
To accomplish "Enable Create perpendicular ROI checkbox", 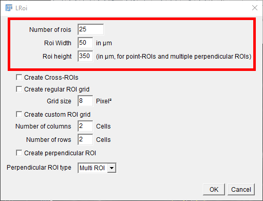I will pos(19,153).
